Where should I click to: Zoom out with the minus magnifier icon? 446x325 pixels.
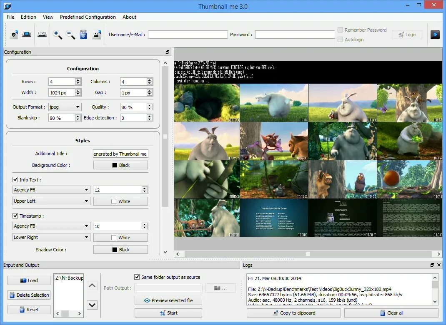pos(70,35)
